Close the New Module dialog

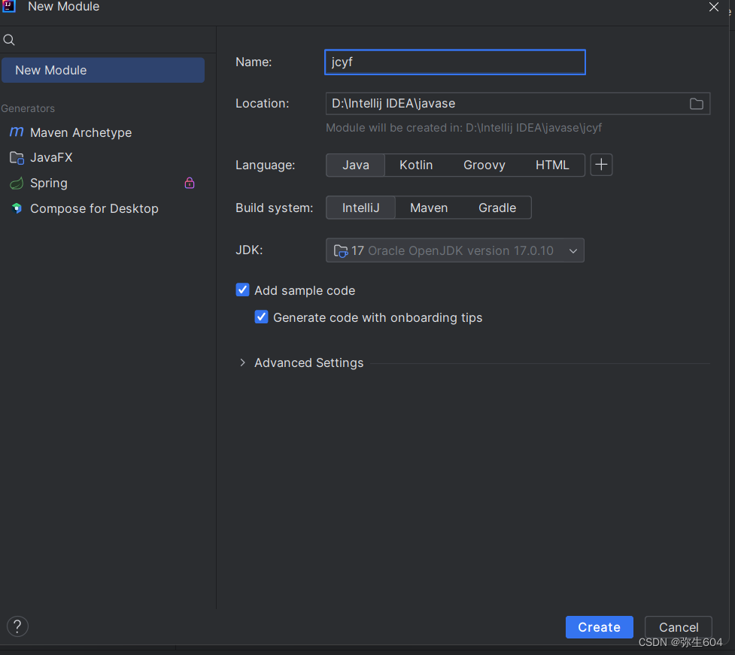(x=713, y=7)
